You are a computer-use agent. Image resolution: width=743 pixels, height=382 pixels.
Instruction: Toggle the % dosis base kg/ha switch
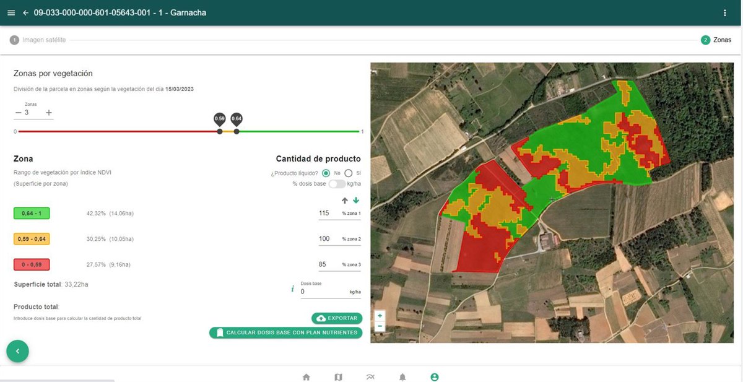point(336,184)
